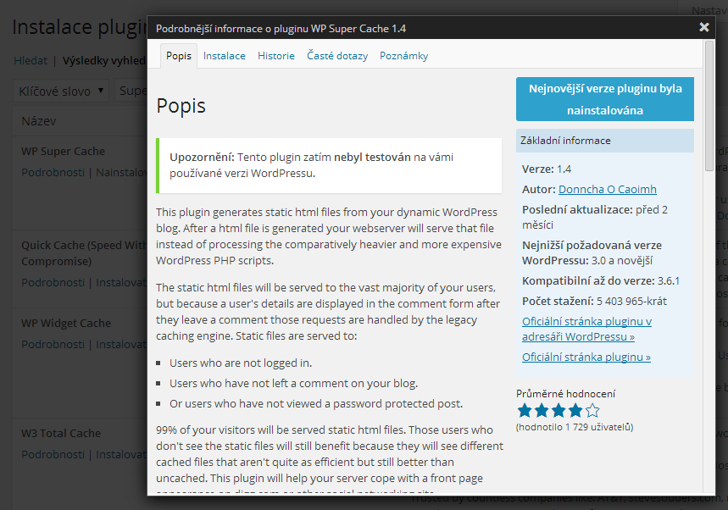
Task: Click the search field in background page
Action: coord(131,91)
